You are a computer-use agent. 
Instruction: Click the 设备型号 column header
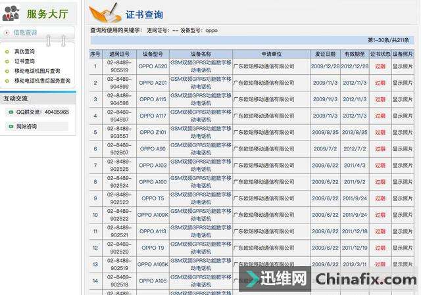[153, 54]
